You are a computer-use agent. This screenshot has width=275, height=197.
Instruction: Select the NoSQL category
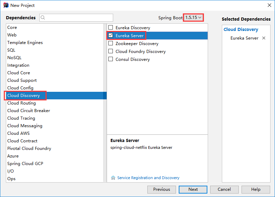coord(55,58)
